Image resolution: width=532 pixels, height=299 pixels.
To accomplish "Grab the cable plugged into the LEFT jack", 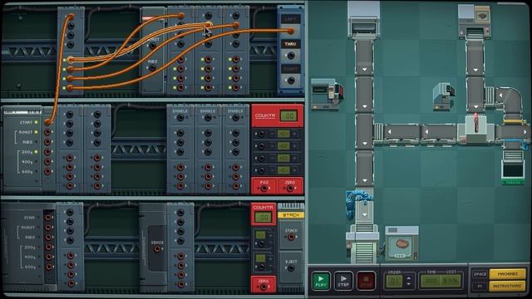I will pos(291,32).
